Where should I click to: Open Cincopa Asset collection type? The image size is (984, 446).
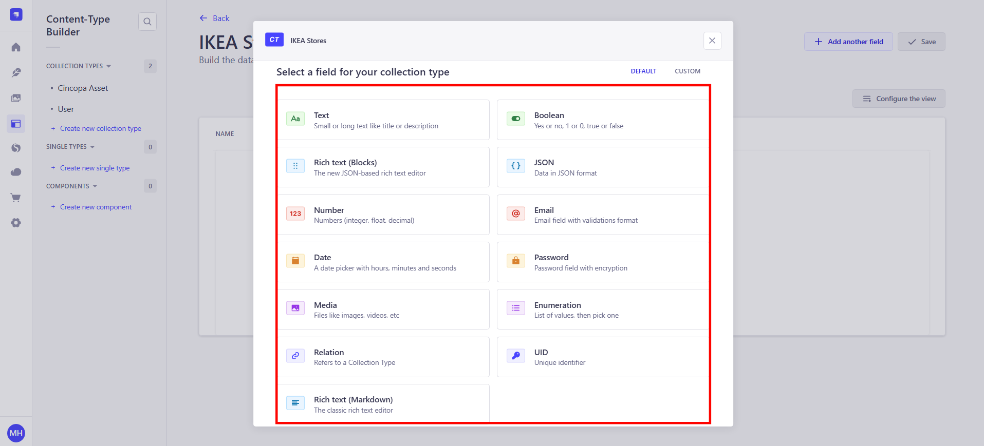click(x=83, y=88)
